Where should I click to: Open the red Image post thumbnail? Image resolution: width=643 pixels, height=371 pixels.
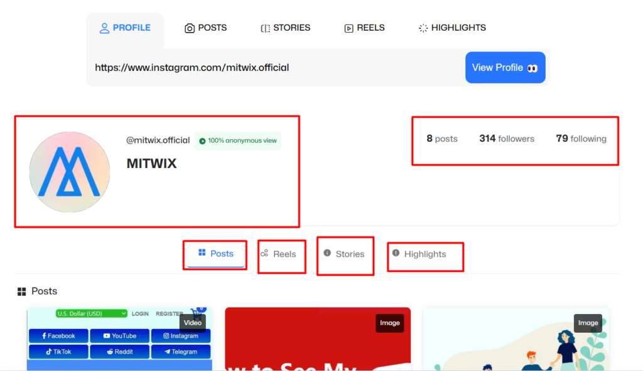[x=317, y=342]
